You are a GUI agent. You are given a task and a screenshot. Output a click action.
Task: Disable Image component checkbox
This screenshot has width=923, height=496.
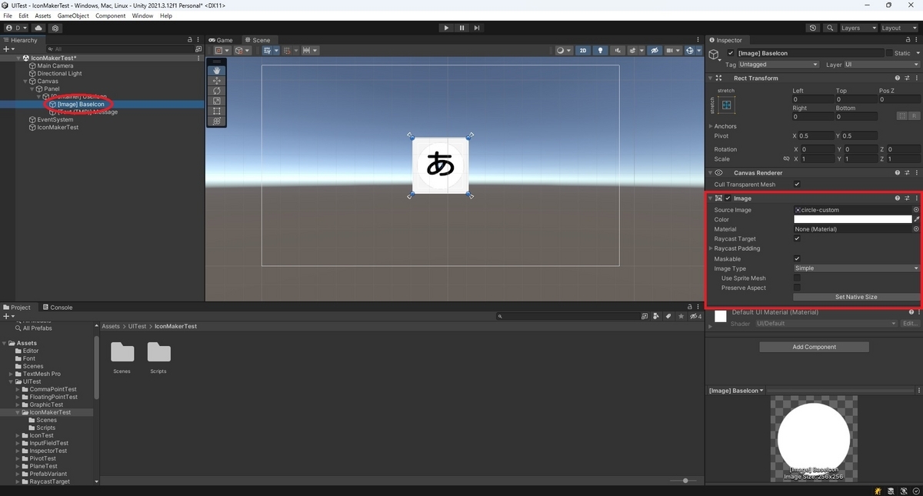pyautogui.click(x=728, y=198)
